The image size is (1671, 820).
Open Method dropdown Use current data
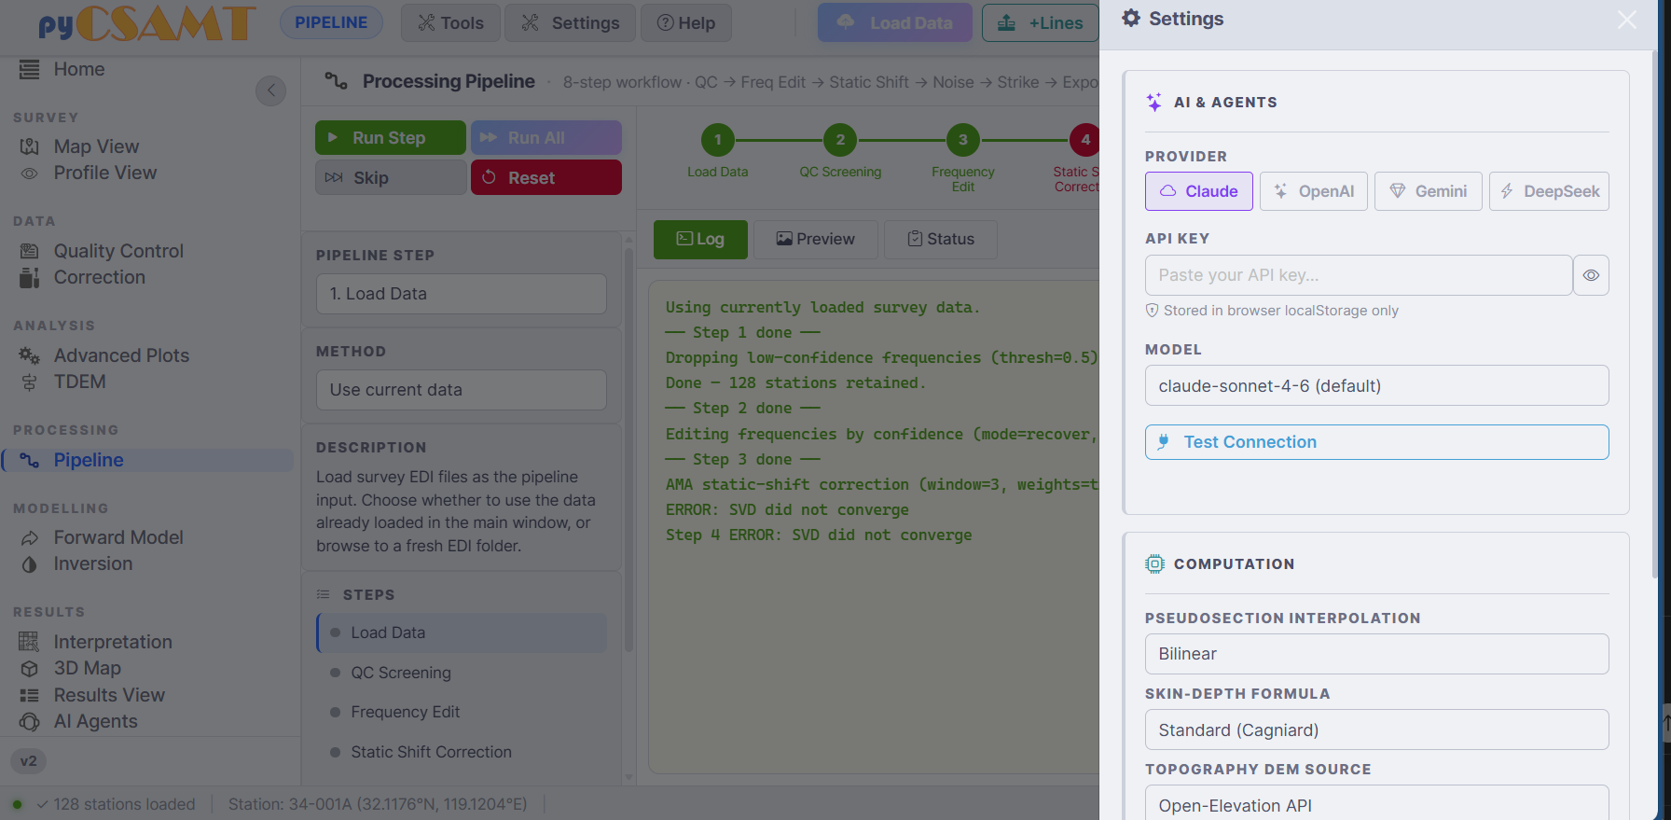tap(462, 390)
